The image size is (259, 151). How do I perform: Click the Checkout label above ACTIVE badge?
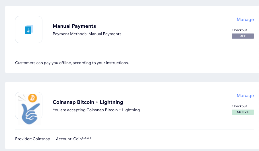(x=239, y=106)
